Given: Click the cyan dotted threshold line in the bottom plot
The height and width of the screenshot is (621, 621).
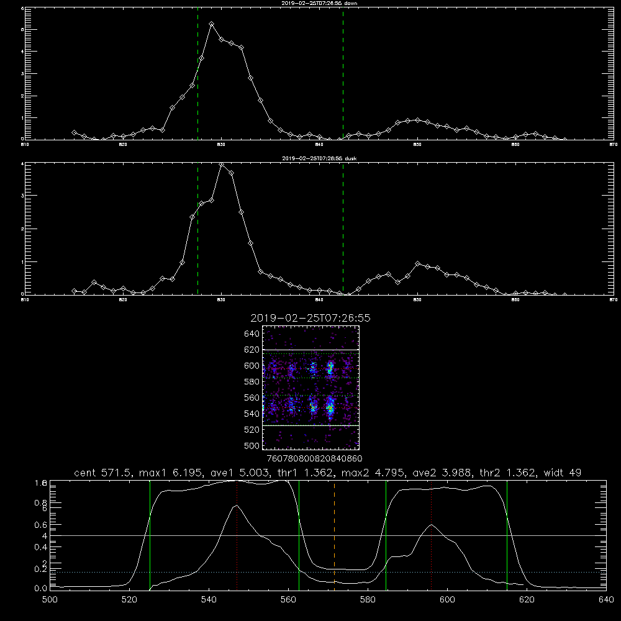Looking at the screenshot, I should pyautogui.click(x=328, y=573).
